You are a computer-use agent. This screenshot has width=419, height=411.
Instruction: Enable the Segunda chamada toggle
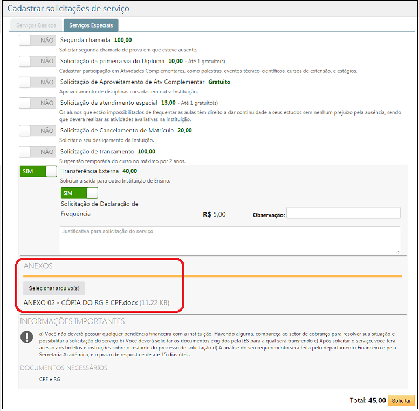click(x=37, y=41)
